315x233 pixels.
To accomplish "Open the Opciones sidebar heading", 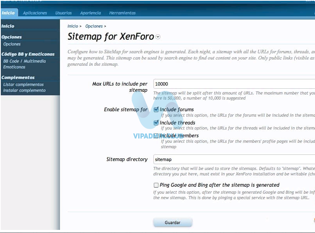I will pyautogui.click(x=12, y=37).
